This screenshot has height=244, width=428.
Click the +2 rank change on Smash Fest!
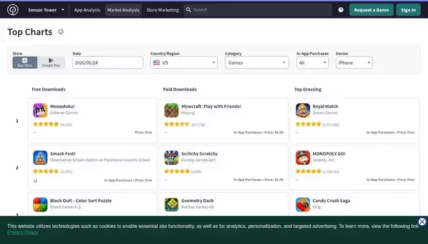[x=35, y=181]
